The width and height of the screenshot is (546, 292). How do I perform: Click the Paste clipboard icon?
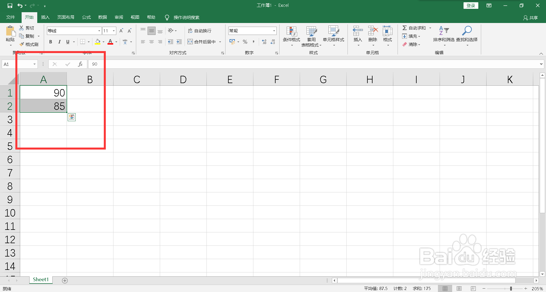[10, 31]
